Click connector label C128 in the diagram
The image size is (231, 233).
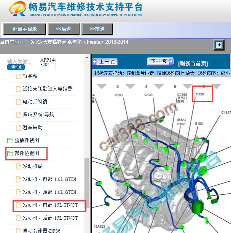[200, 94]
